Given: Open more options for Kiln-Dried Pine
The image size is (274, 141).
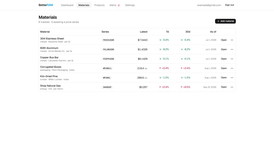Looking at the screenshot, I should [232, 77].
